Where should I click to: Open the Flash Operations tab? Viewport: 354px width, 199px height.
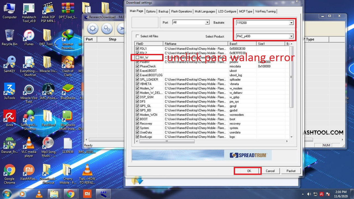(x=181, y=11)
